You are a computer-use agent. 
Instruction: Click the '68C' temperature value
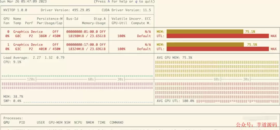click(18, 36)
